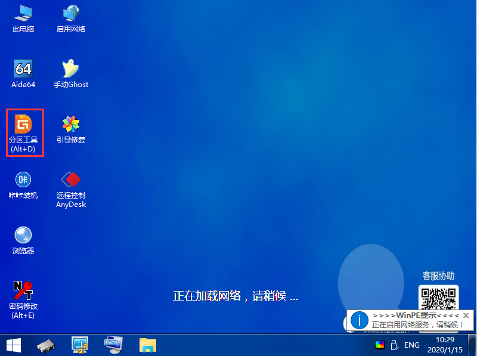Switch the ENG input language indicator
Image resolution: width=477 pixels, height=356 pixels.
click(411, 345)
